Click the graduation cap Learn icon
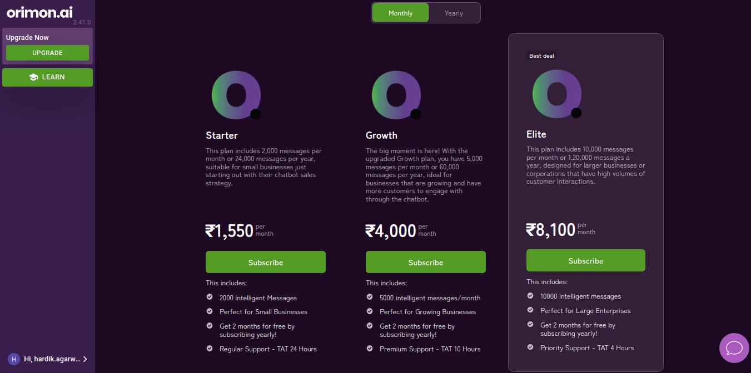The height and width of the screenshot is (373, 751). coord(33,77)
